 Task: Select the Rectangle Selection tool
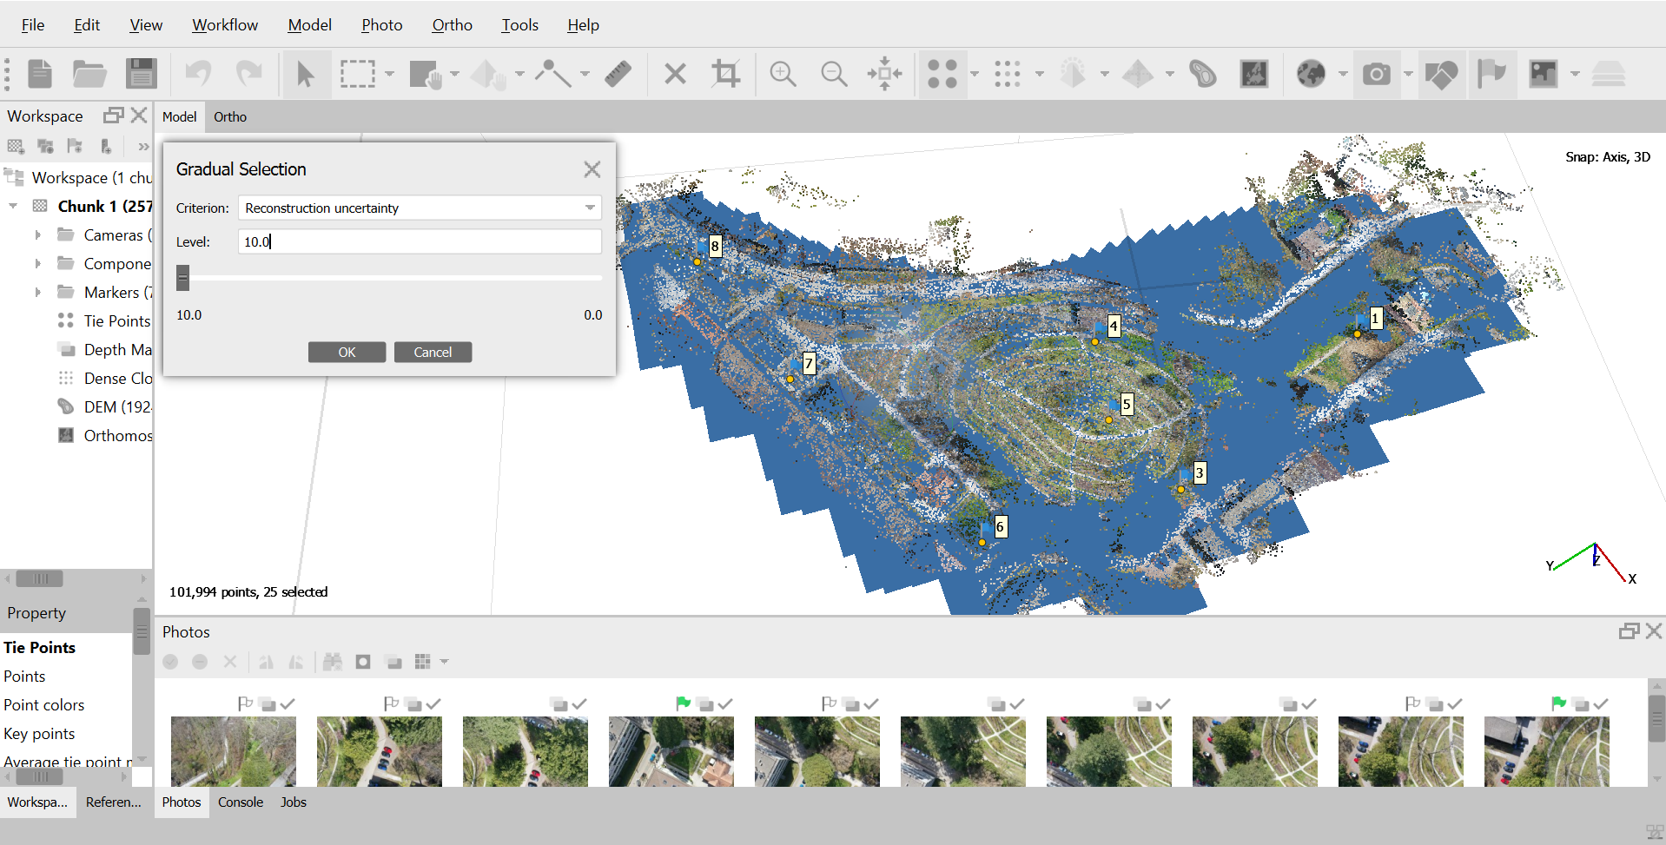[357, 75]
